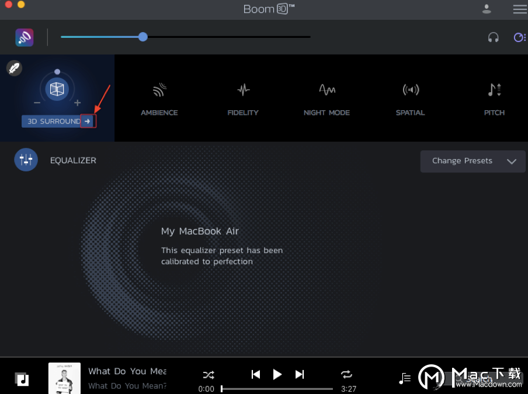Enable the Fidelity effect
528x394 pixels.
point(243,100)
